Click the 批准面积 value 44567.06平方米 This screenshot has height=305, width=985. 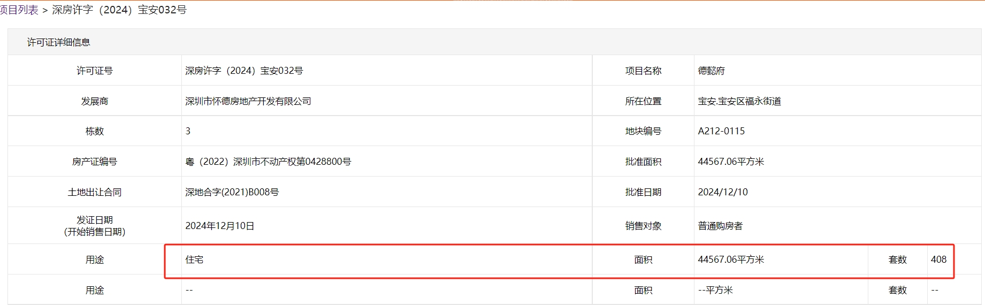[731, 162]
